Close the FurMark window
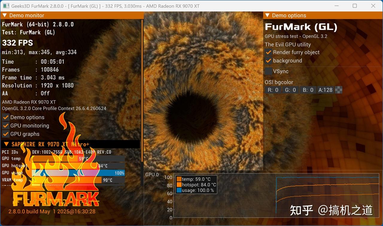The width and height of the screenshot is (383, 226). pyautogui.click(x=373, y=6)
